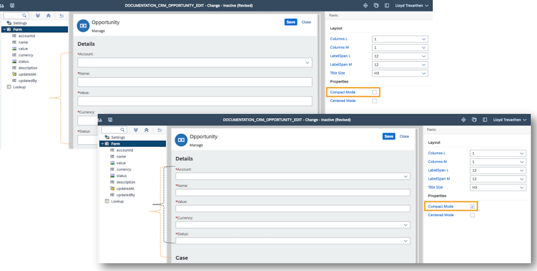Viewport: 537px width, 271px height.
Task: Select updatedBy tree item in front window
Action: click(126, 195)
